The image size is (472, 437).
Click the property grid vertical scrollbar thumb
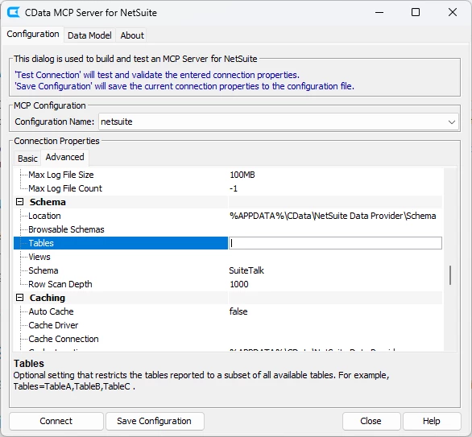pos(450,275)
